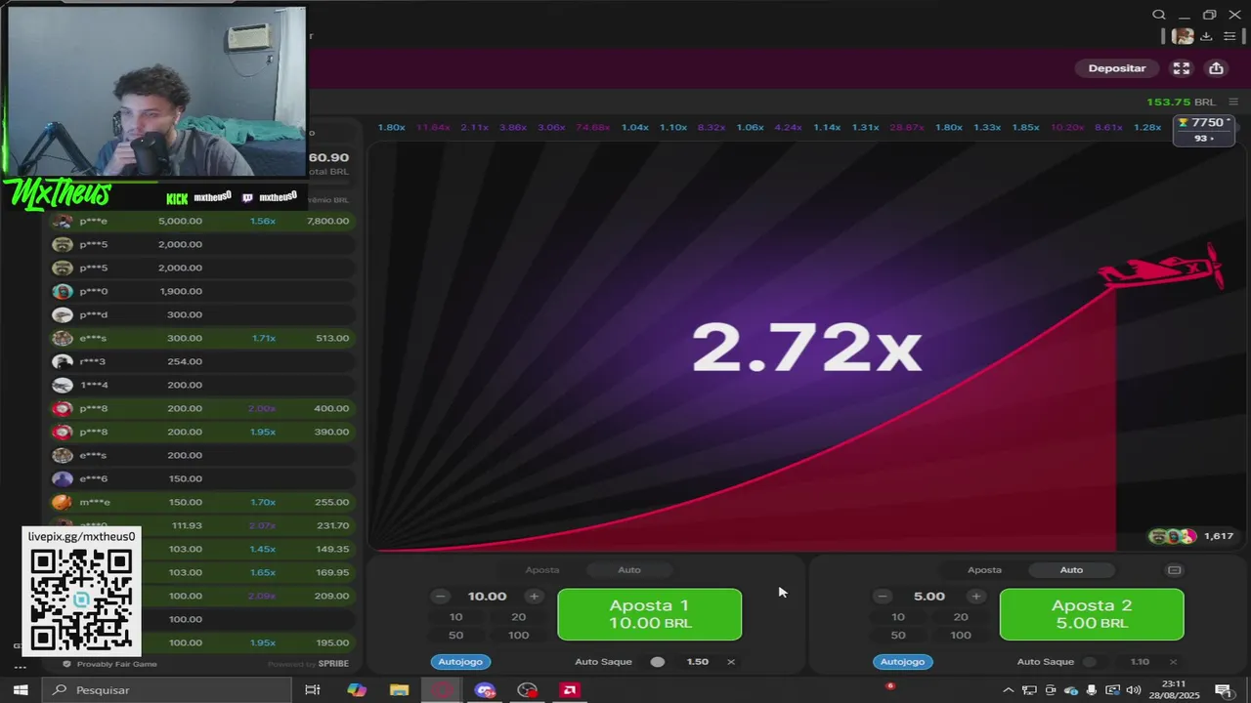Select quick amount 10 in bet 2

pyautogui.click(x=897, y=616)
